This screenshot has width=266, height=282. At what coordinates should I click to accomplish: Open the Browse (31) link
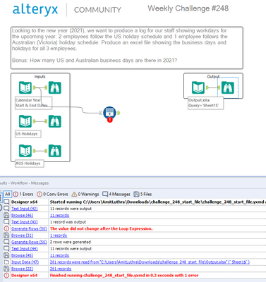tap(22, 235)
